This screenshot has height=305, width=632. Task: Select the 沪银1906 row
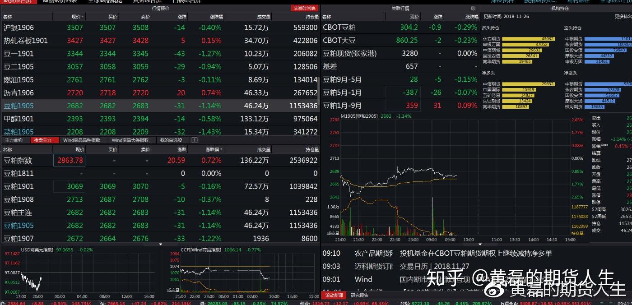(160, 28)
